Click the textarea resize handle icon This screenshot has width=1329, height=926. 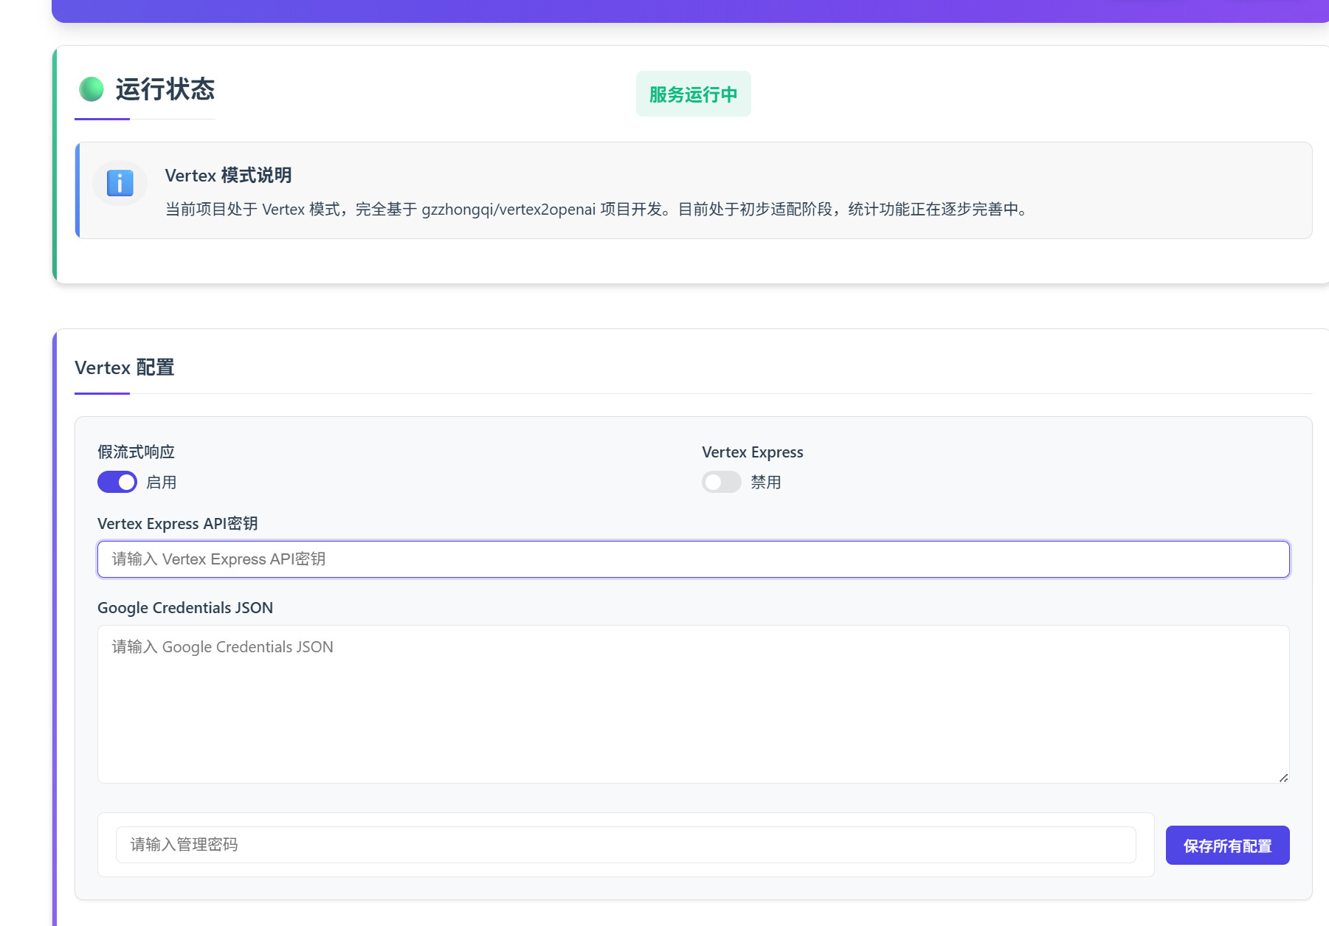1283,778
